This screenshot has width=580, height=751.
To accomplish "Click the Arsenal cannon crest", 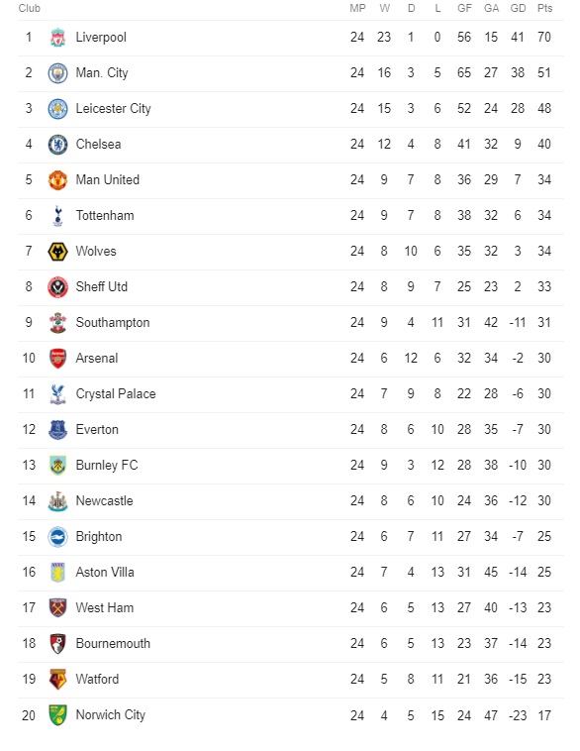I will tap(58, 359).
